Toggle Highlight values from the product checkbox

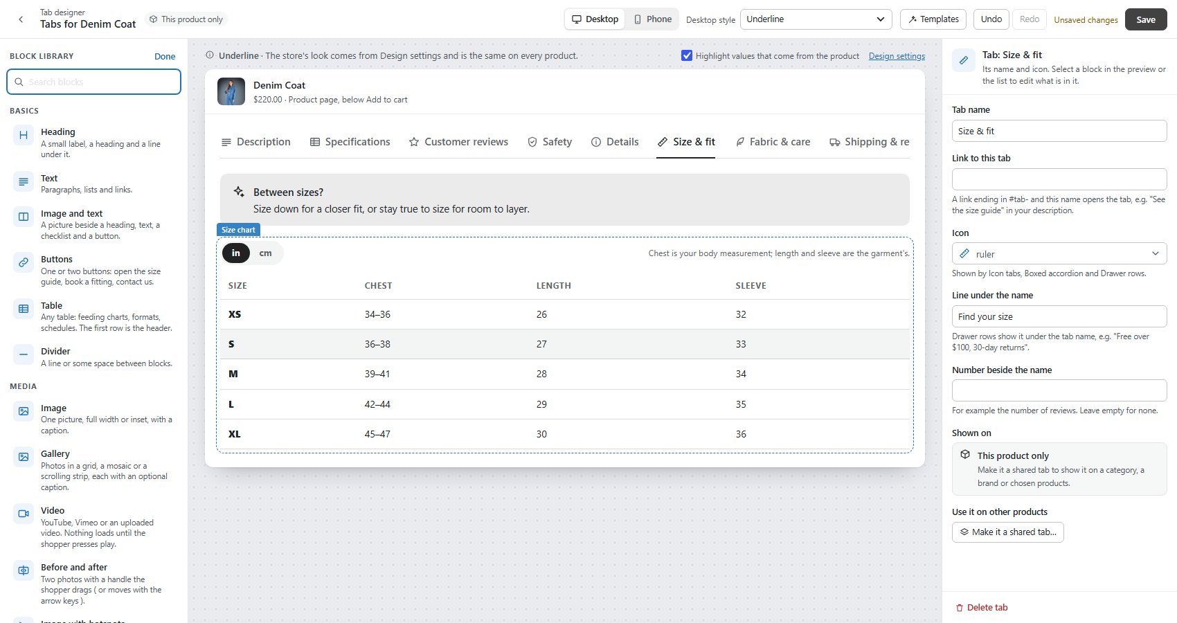coord(687,55)
